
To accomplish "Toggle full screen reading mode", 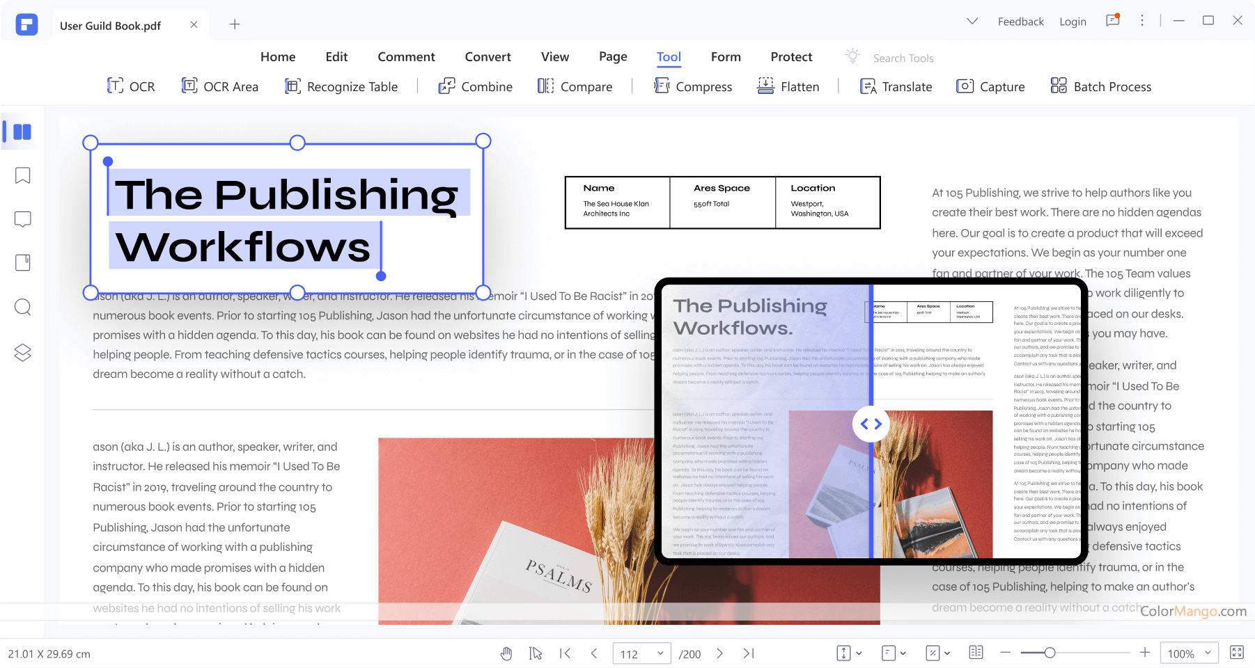I will [1236, 653].
